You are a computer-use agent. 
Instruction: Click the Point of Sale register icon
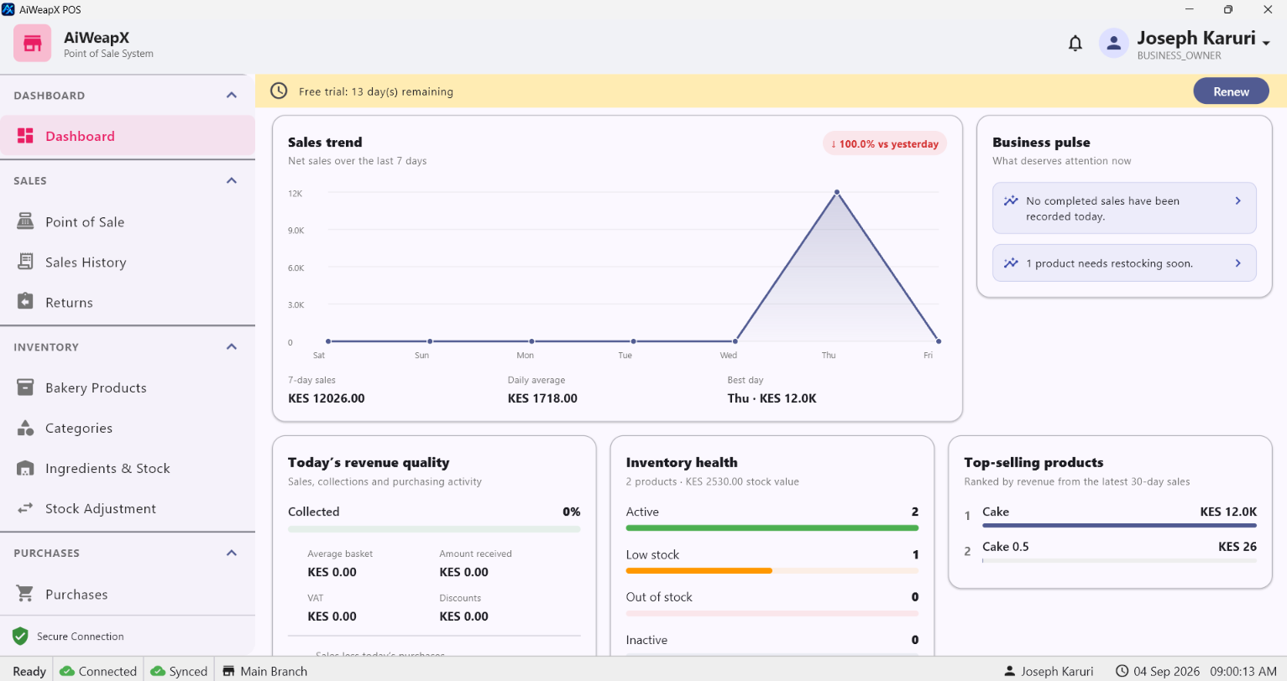click(25, 221)
